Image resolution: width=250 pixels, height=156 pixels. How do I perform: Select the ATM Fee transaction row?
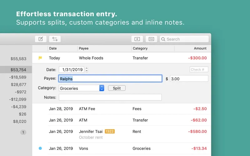pos(125,109)
